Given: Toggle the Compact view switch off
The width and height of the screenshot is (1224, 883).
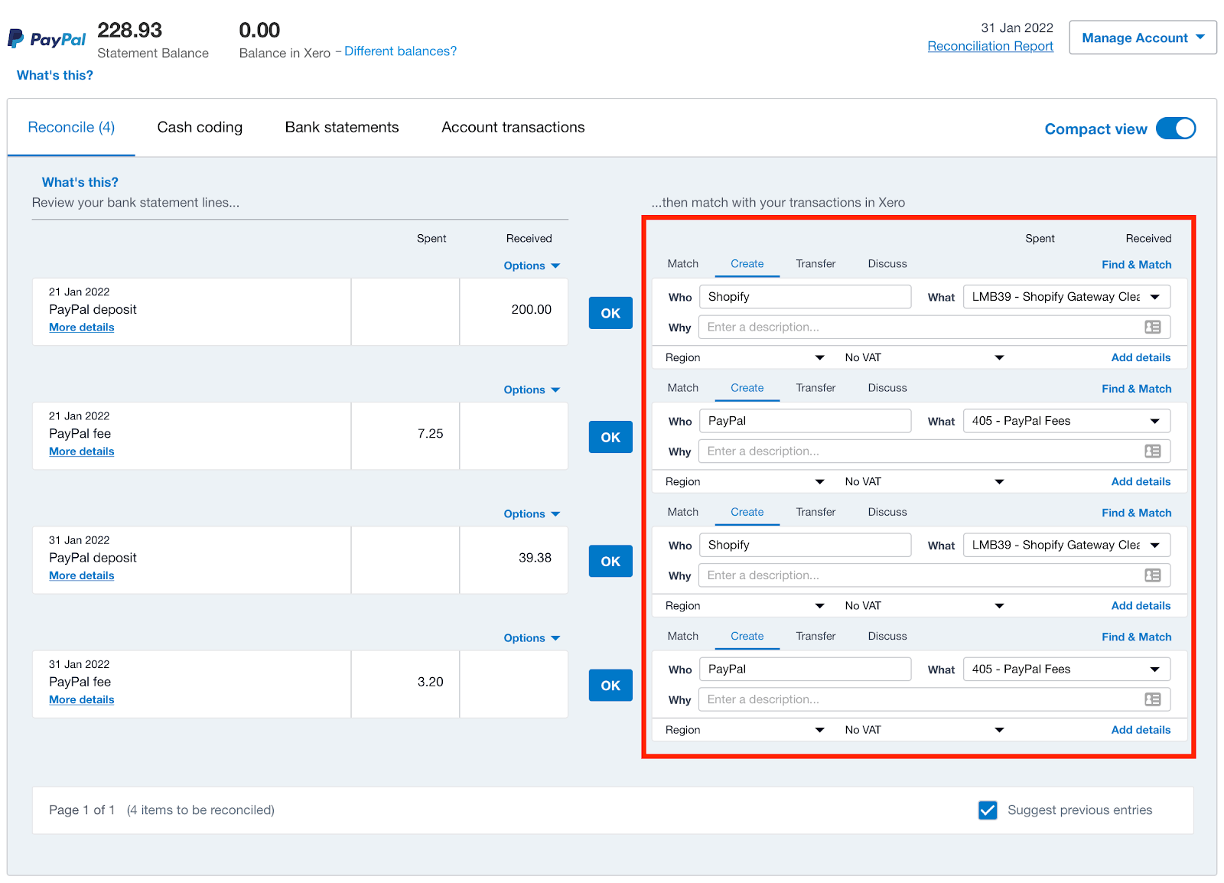Looking at the screenshot, I should tap(1176, 128).
